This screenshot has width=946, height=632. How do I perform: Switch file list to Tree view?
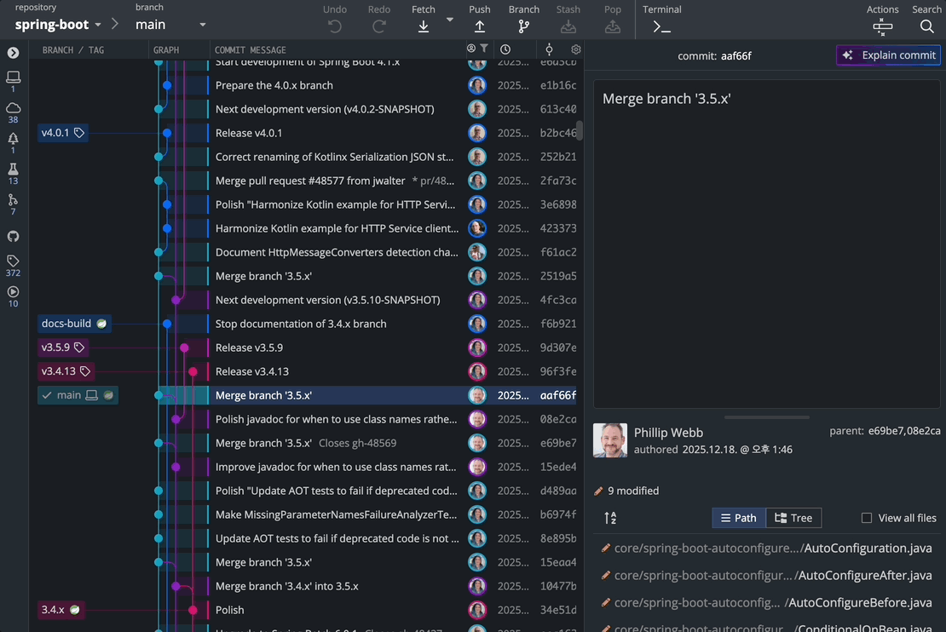pyautogui.click(x=793, y=518)
